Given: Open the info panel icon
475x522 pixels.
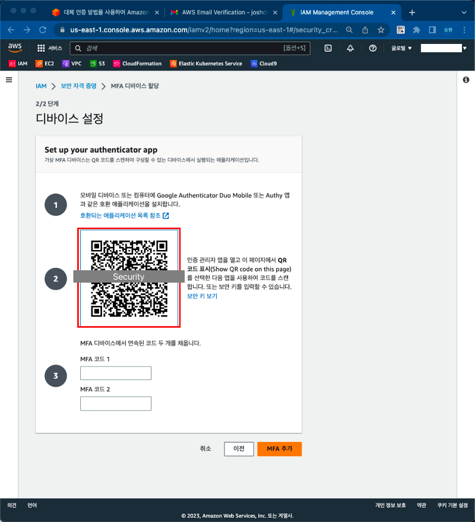Looking at the screenshot, I should (466, 80).
